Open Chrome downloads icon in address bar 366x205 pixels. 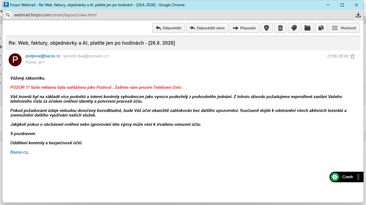[x=358, y=15]
